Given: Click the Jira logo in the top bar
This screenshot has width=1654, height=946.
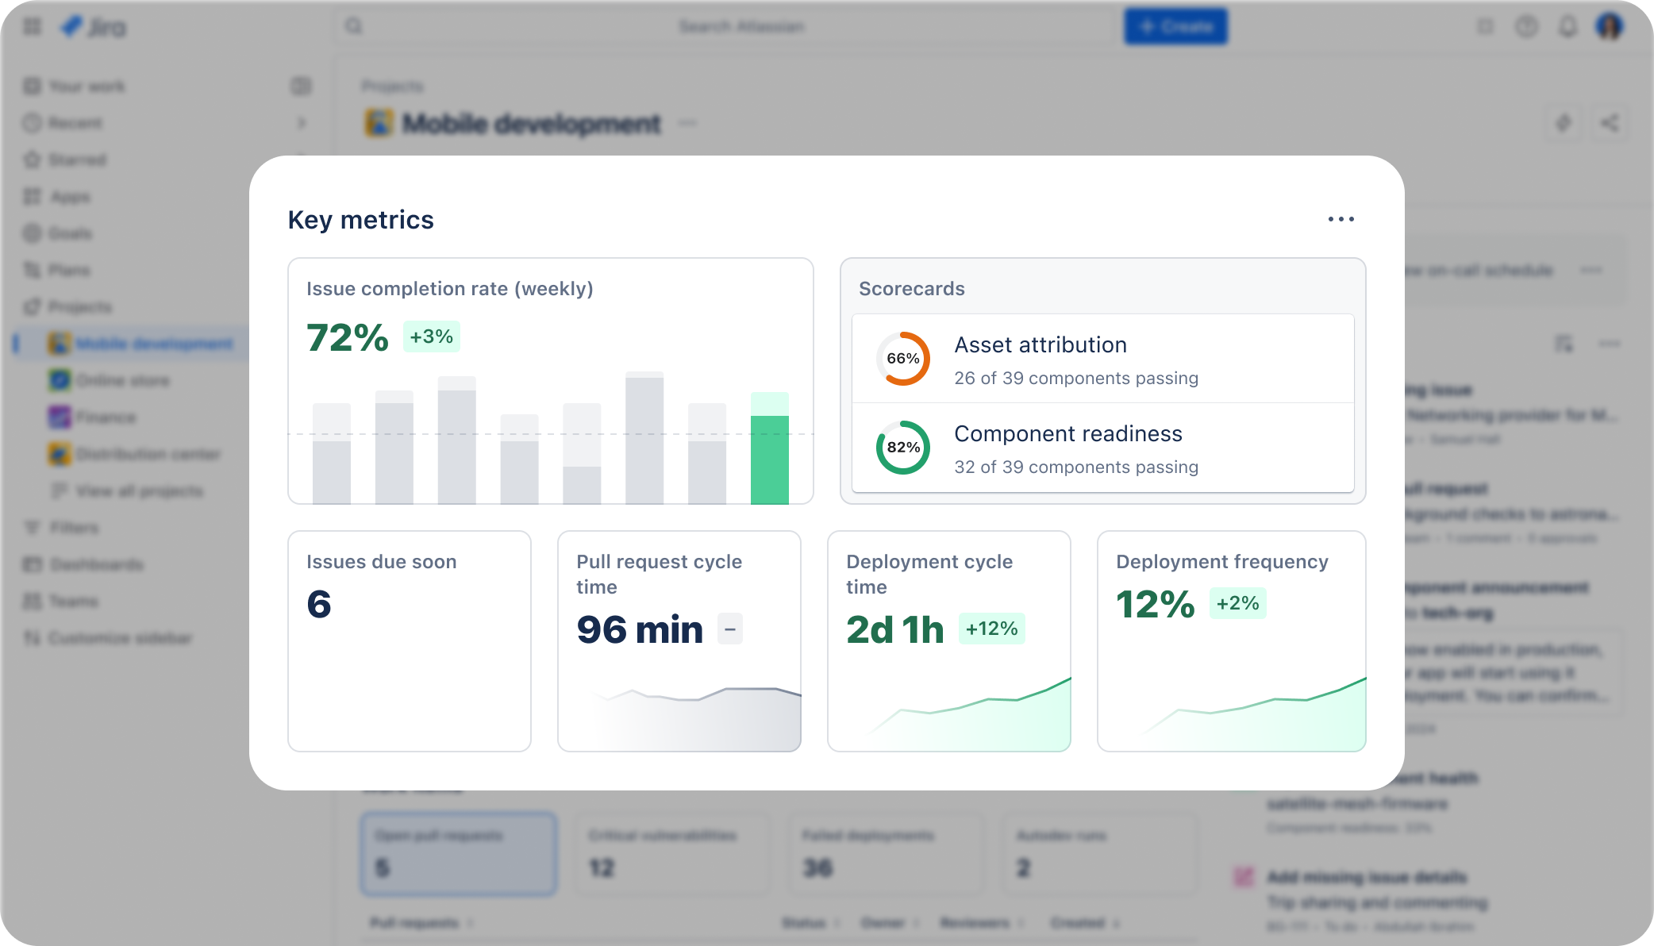Looking at the screenshot, I should click(x=94, y=26).
